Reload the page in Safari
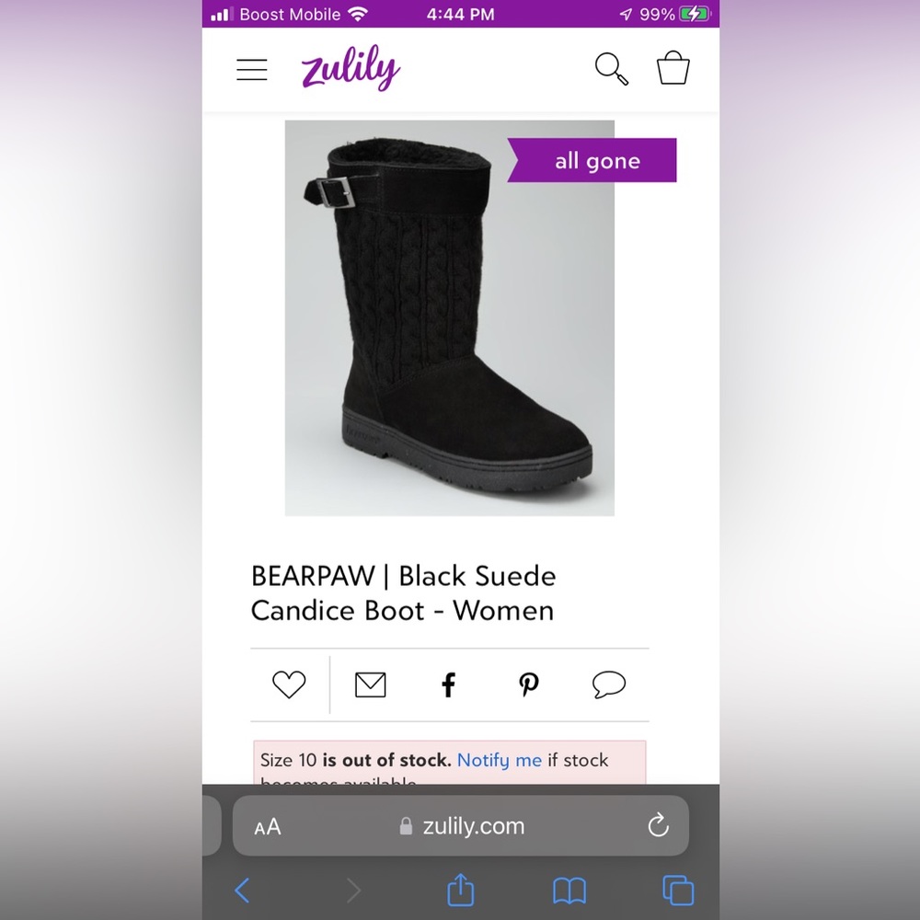 [x=659, y=825]
